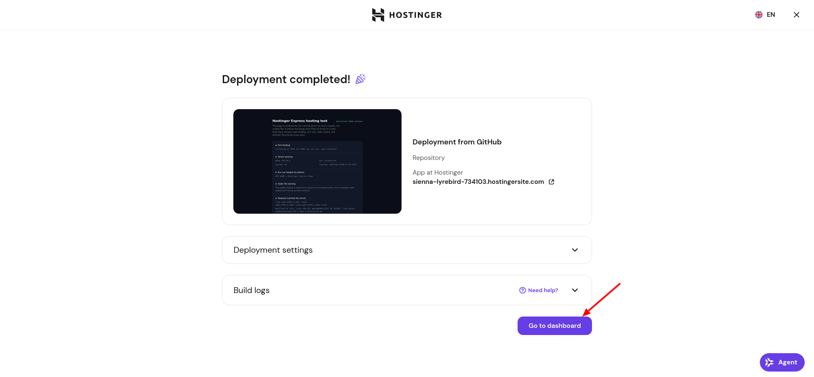
Task: Click the Build logs chevron arrow
Action: (x=575, y=290)
